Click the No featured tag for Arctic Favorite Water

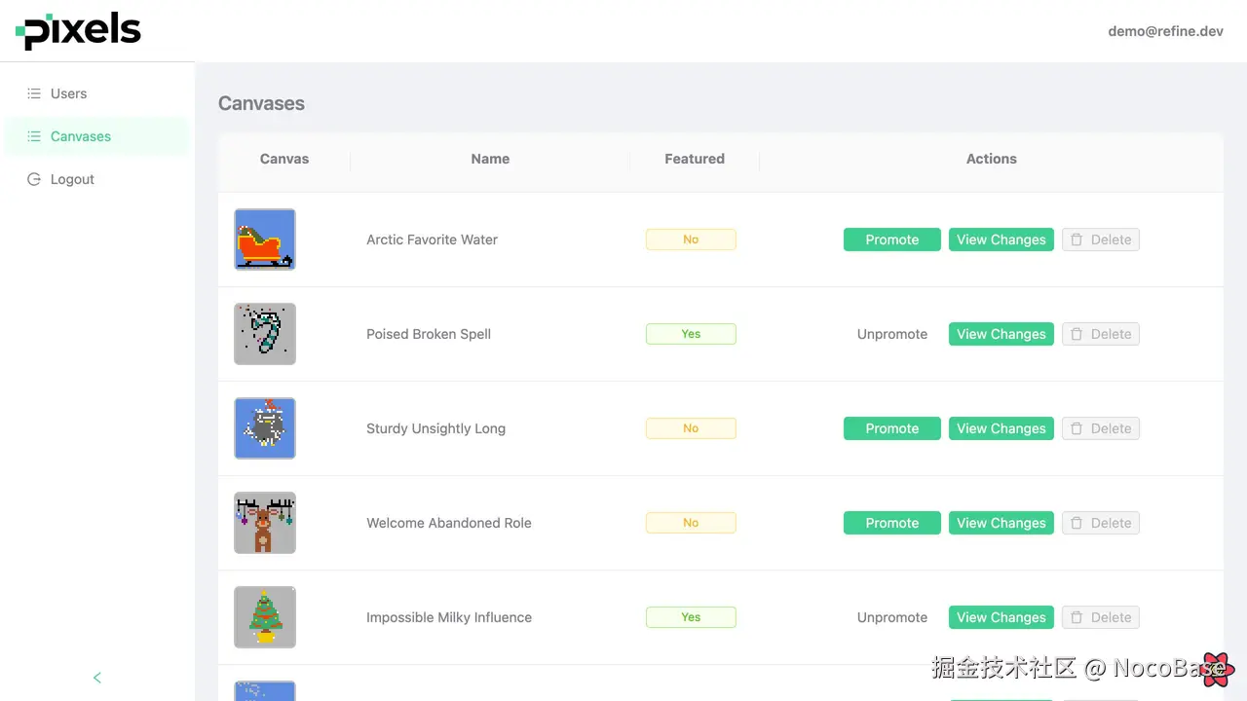pos(691,240)
